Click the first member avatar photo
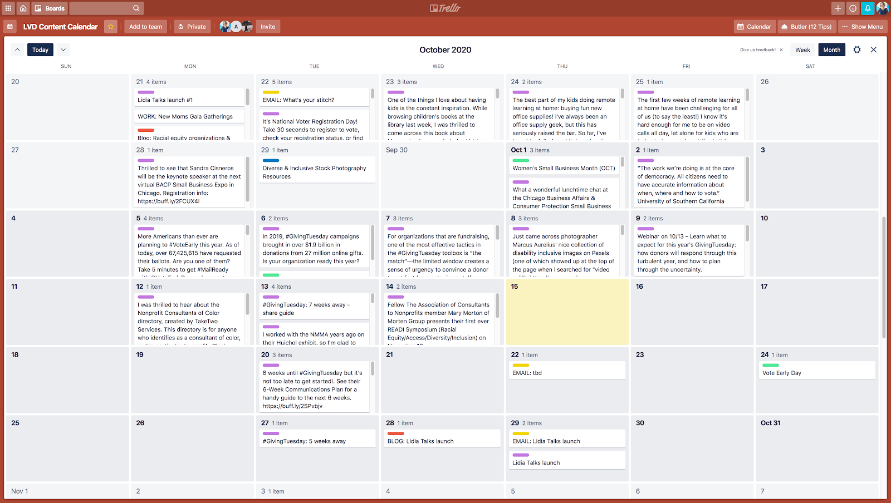891x503 pixels. coord(225,27)
